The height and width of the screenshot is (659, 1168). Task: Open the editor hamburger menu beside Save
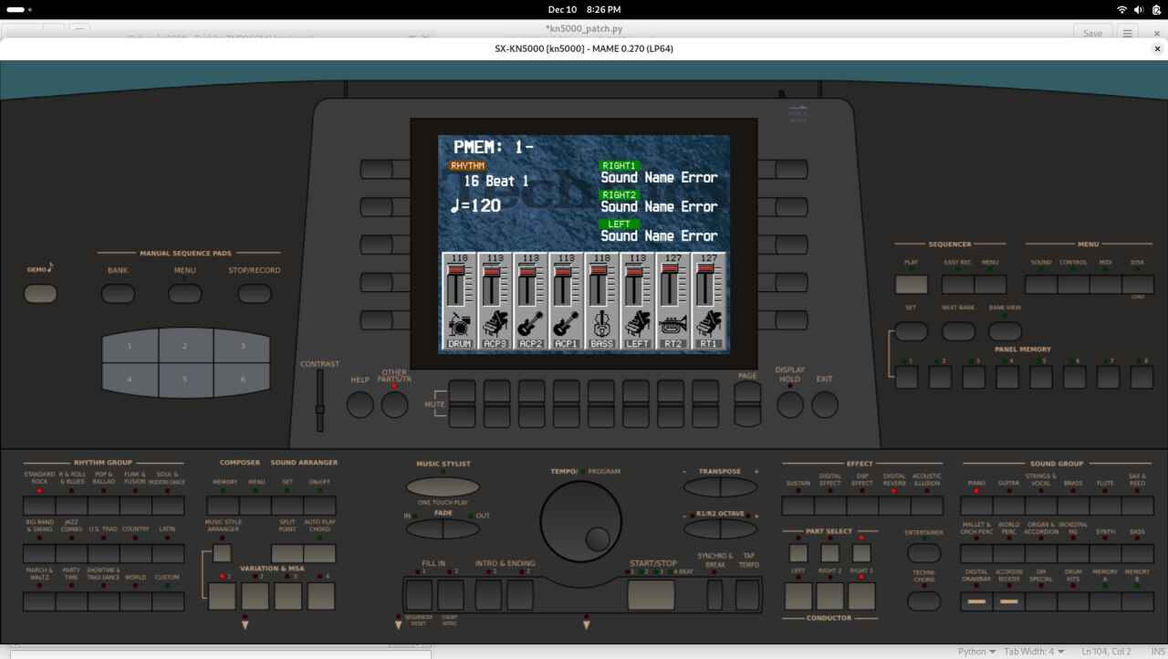[x=1128, y=33]
